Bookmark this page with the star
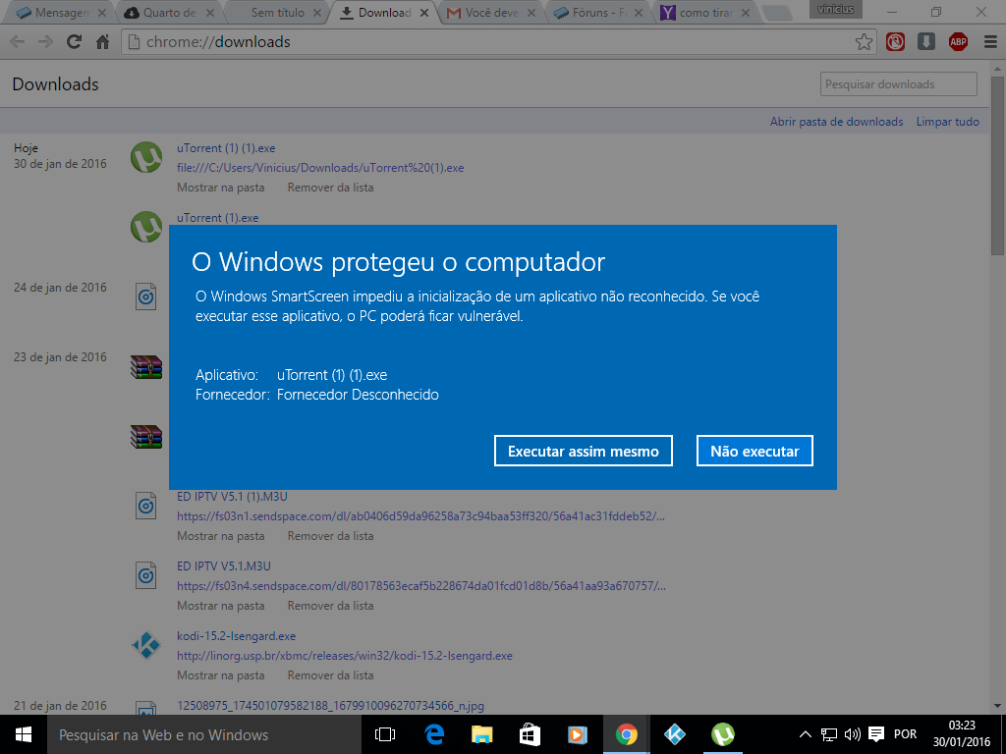This screenshot has height=754, width=1006. (x=864, y=42)
